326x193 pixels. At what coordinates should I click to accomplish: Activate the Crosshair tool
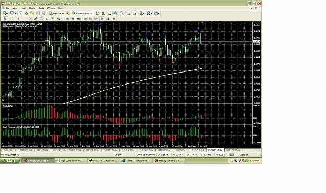pyautogui.click(x=11, y=19)
